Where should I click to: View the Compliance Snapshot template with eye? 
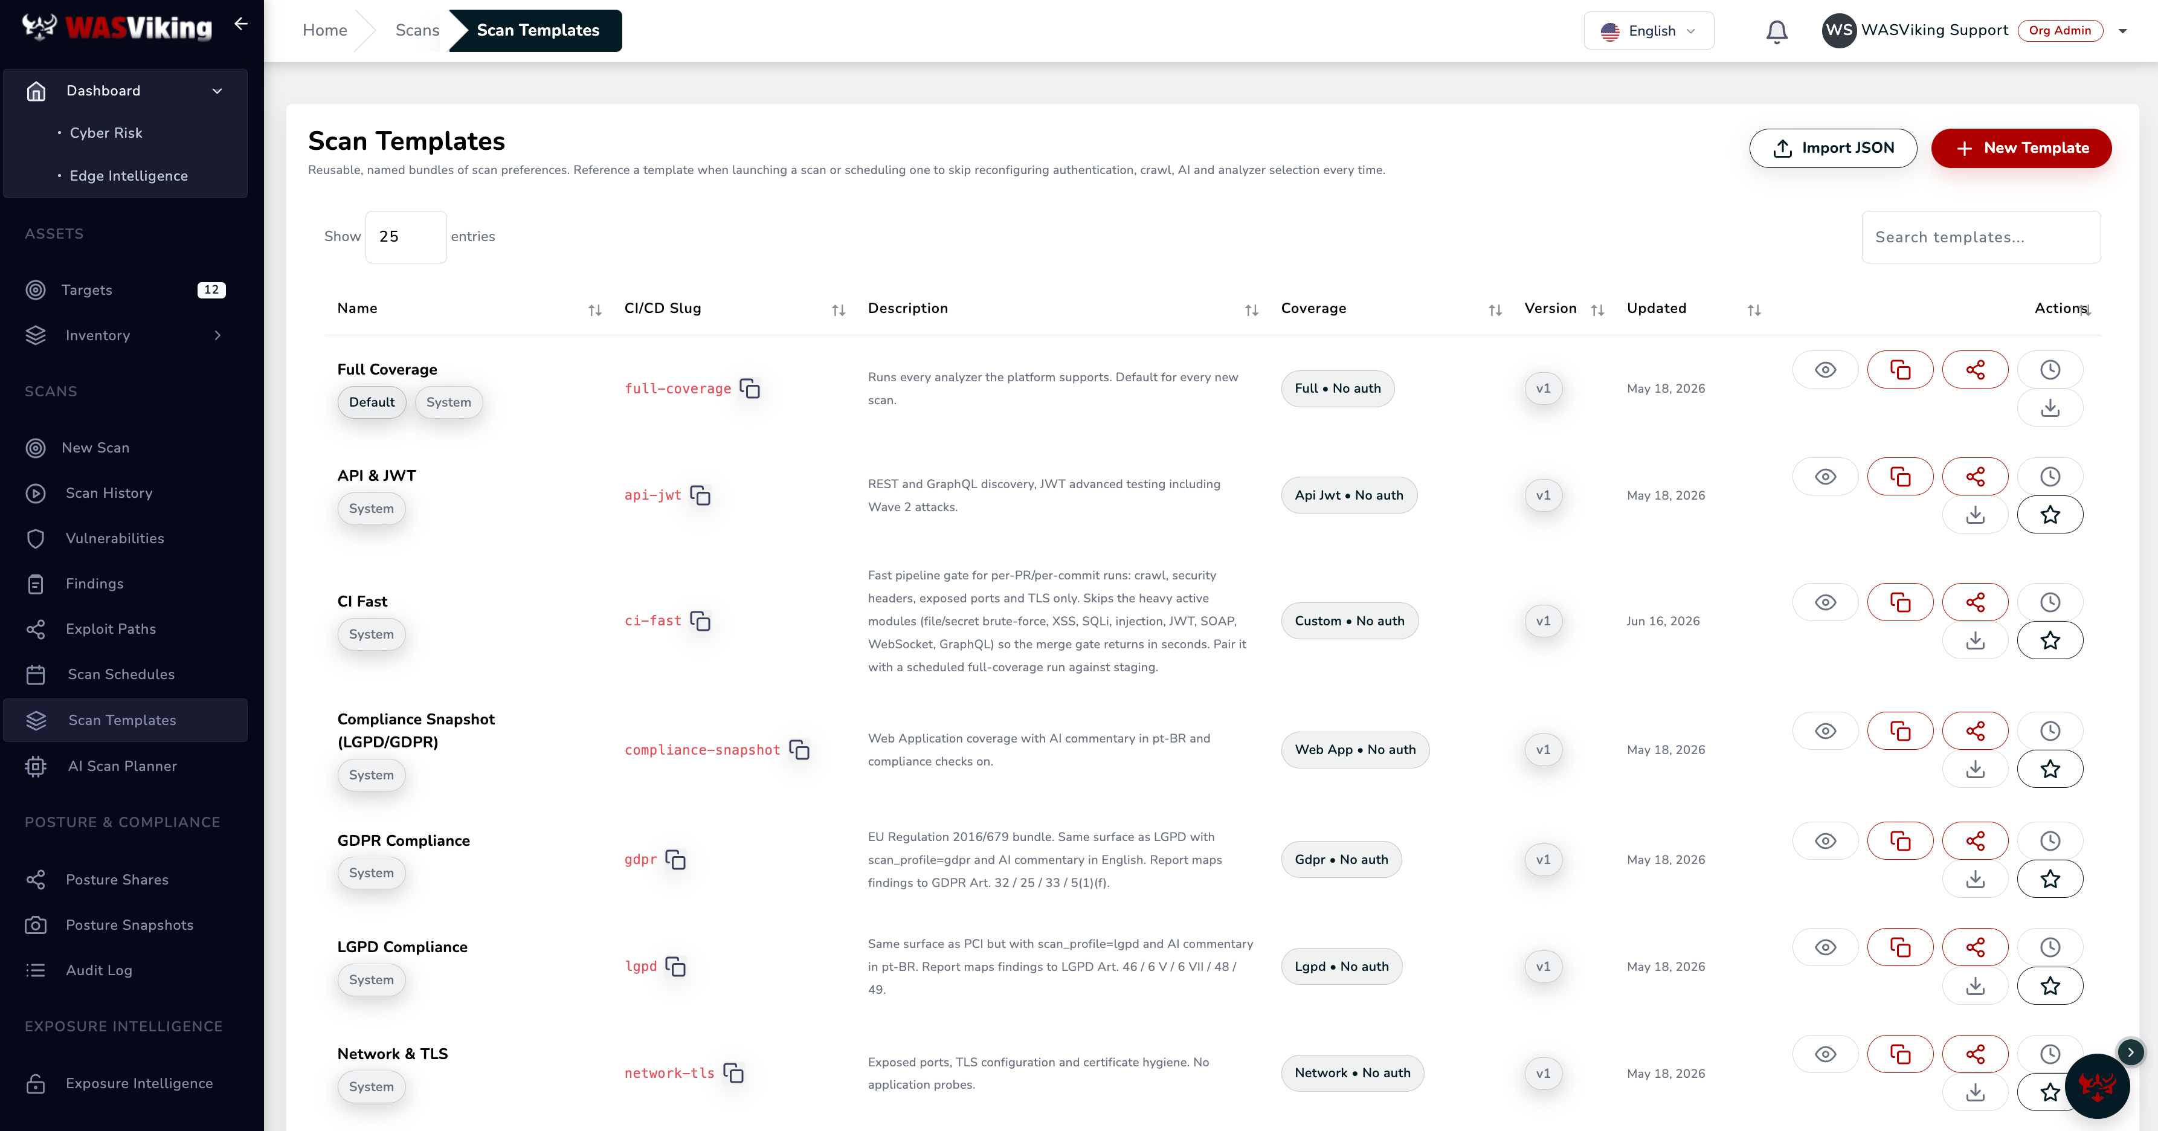1826,732
